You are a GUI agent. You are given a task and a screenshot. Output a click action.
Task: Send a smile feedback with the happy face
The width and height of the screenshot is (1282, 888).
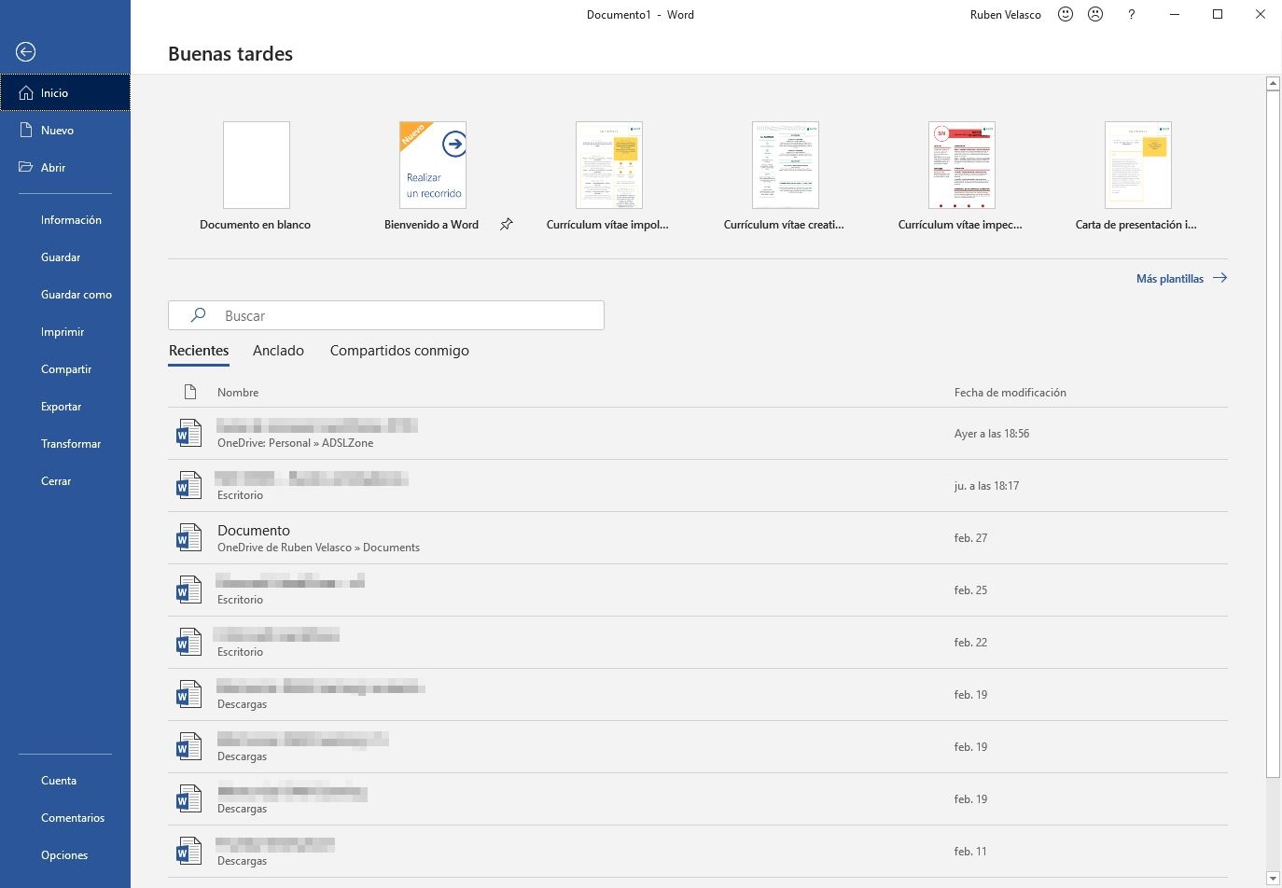coord(1066,15)
